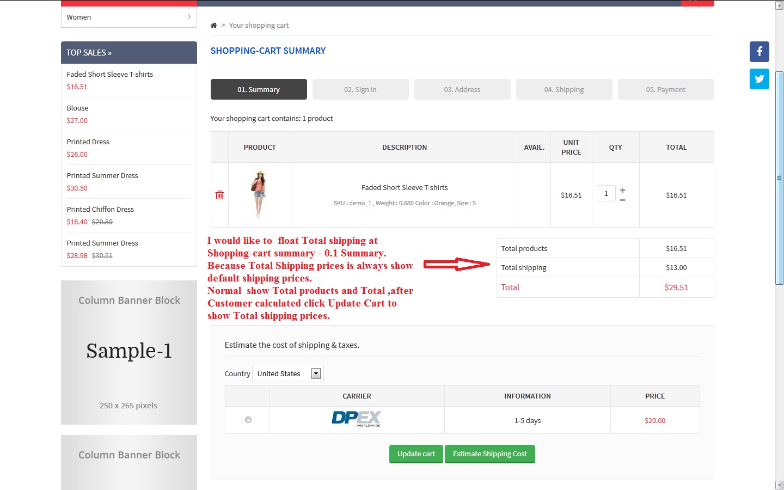The image size is (784, 490).
Task: Click the Update cart button
Action: [x=416, y=454]
